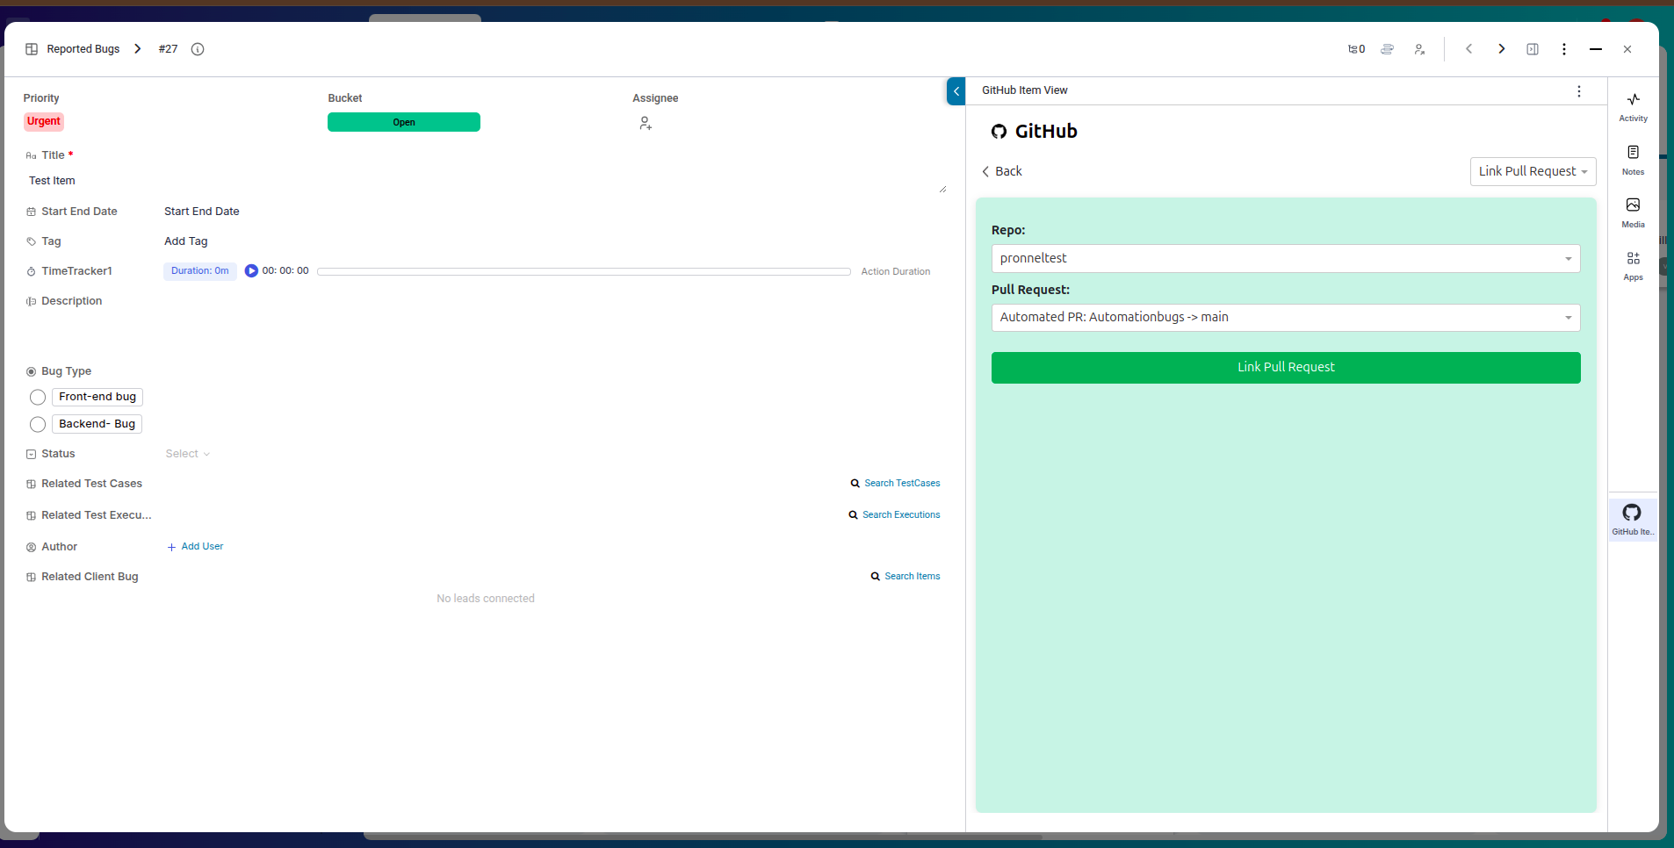Close the item dialog with X

[x=1627, y=49]
